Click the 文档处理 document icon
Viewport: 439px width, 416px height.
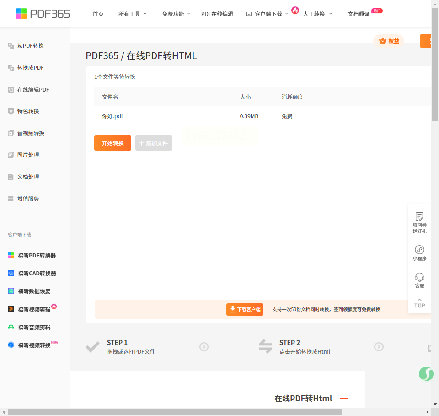click(x=11, y=177)
